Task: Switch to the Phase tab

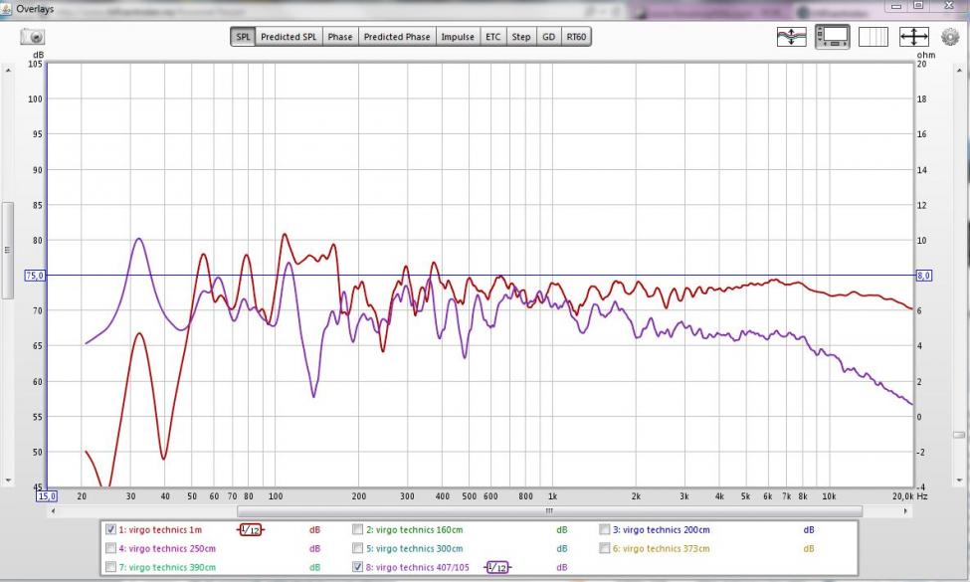Action: point(339,37)
